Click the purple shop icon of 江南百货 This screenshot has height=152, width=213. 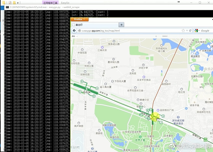pos(102,47)
